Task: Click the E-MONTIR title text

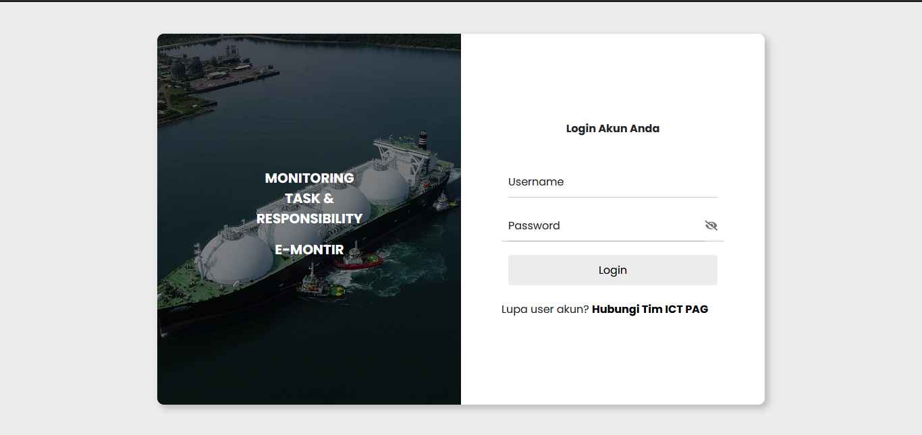Action: (x=309, y=250)
